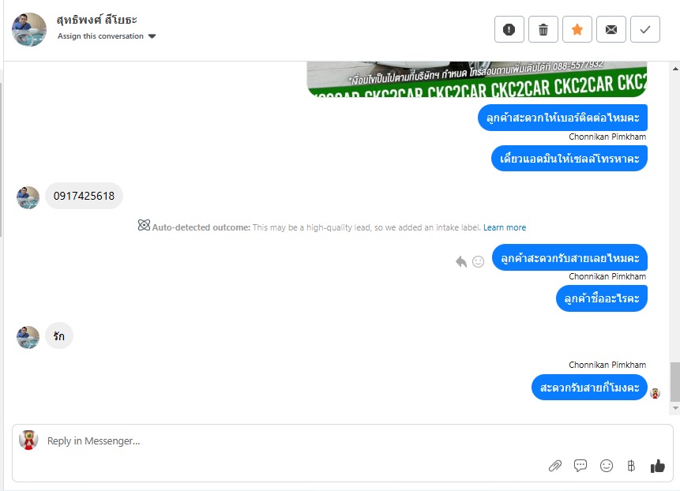The width and height of the screenshot is (680, 491).
Task: Reply to message with arrow icon
Action: click(x=461, y=261)
